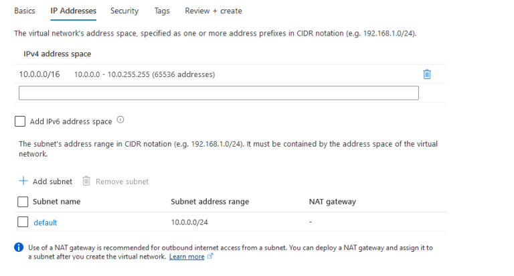514x276 pixels.
Task: Click the Remove subnet trash icon
Action: [86, 181]
